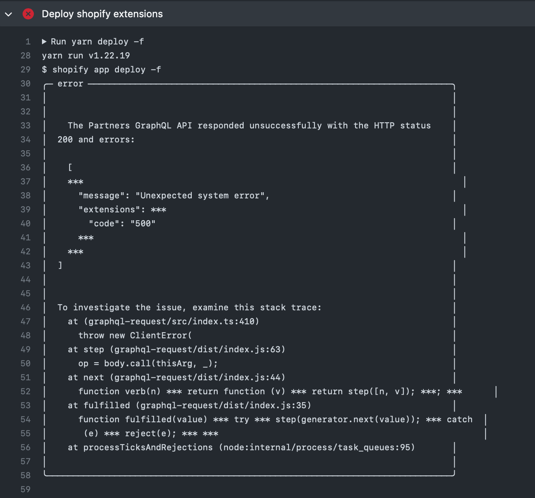This screenshot has height=498, width=535.
Task: Select the "Deploy shopify extensions" step header
Action: [x=101, y=14]
